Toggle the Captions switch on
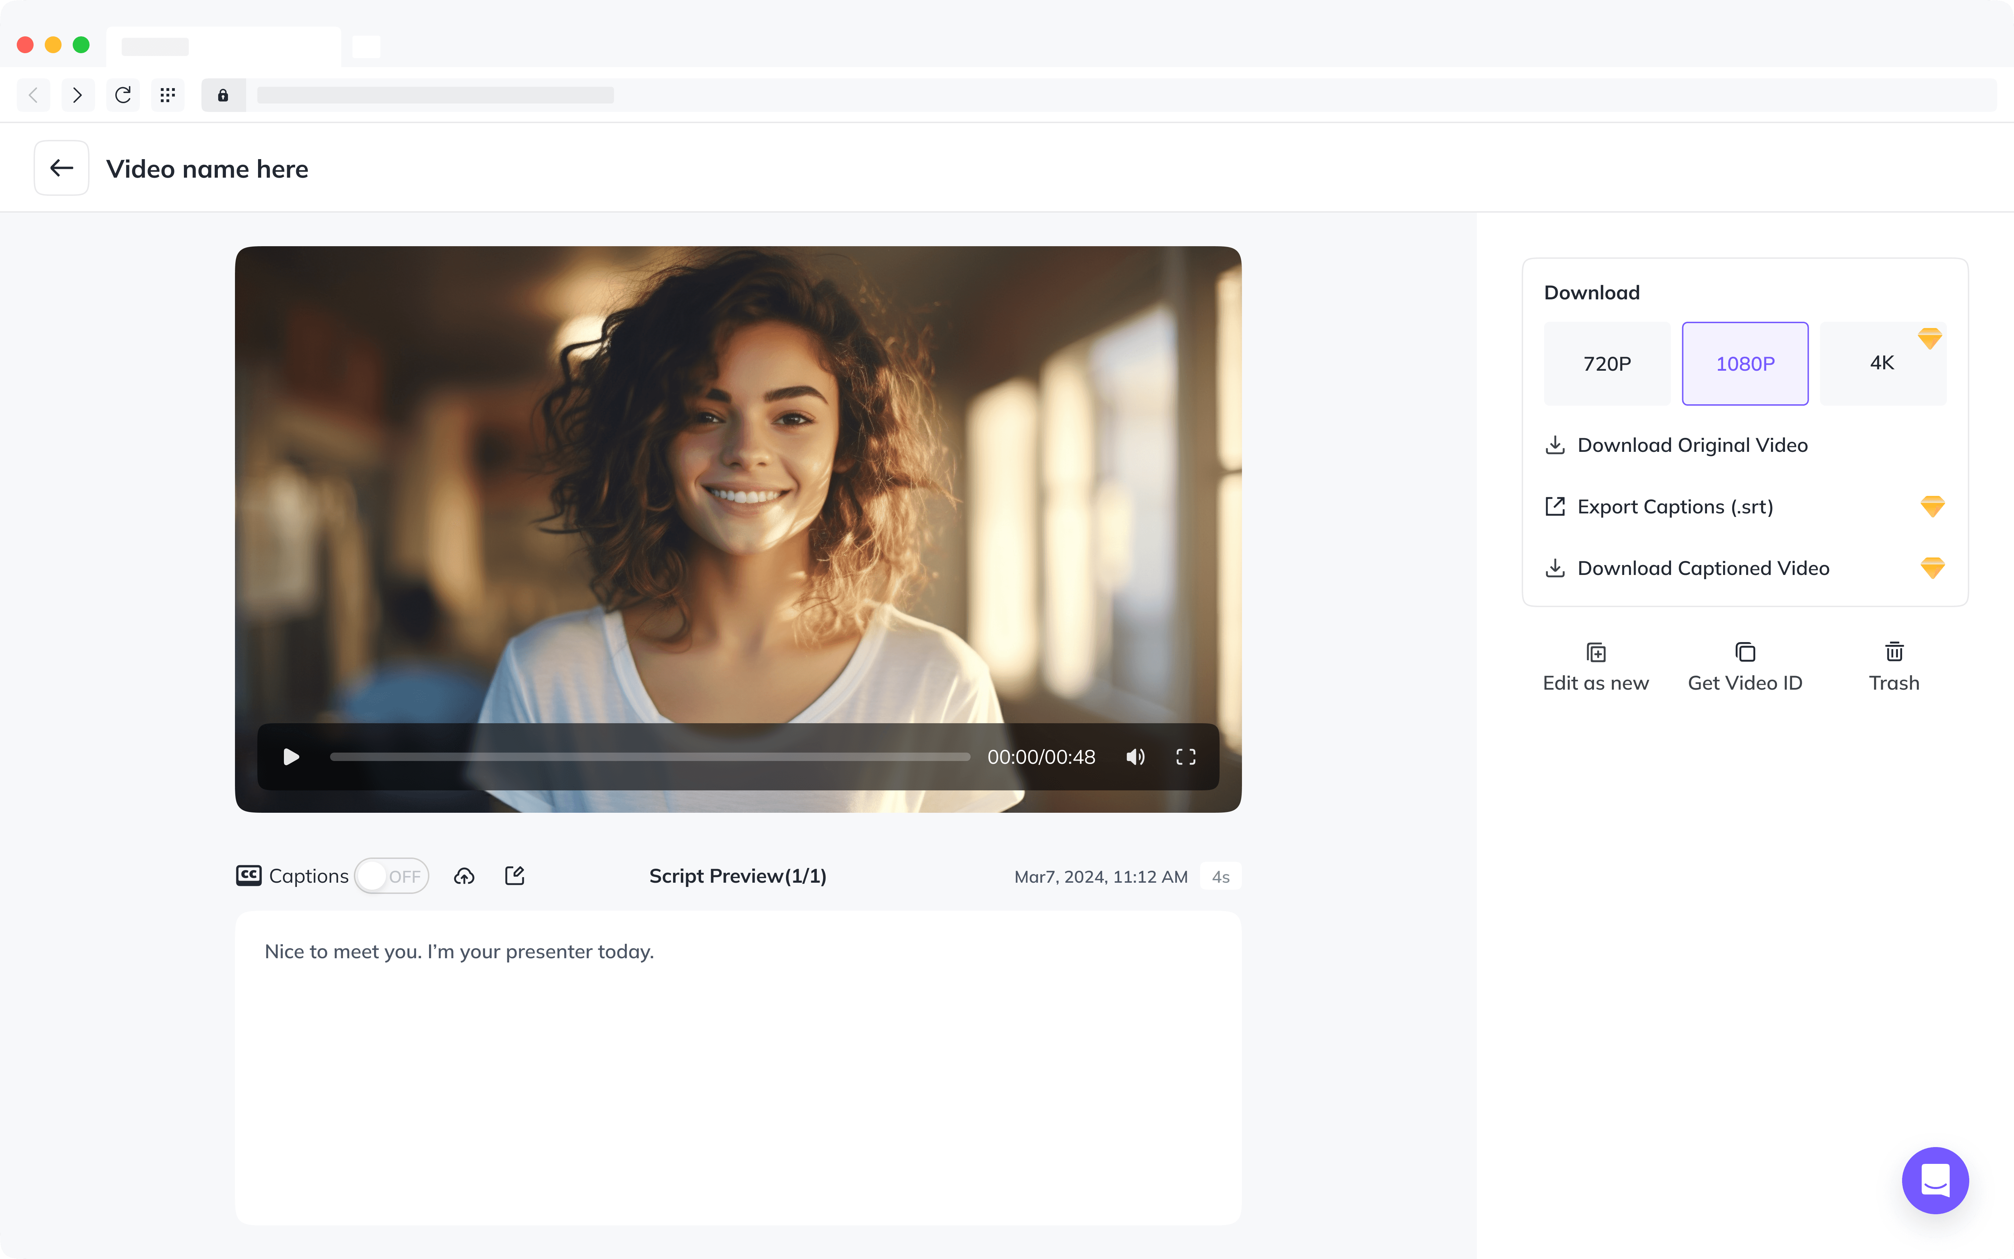 pos(391,876)
